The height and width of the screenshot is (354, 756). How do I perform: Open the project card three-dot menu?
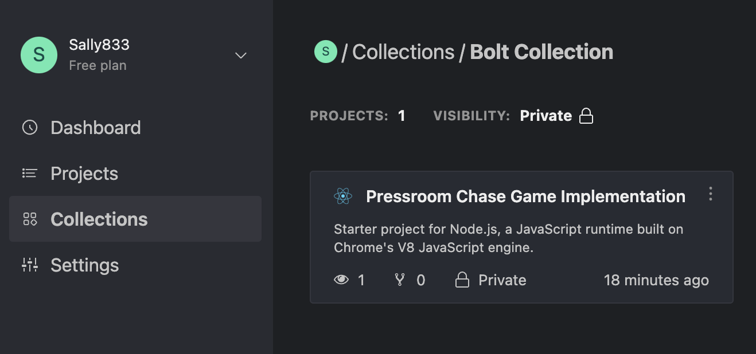click(711, 194)
